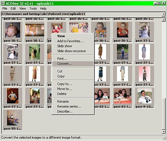Select woman wearing sunglasses outdoors thumbnail
Image resolution: width=167 pixels, height=141 pixels.
pos(34,96)
